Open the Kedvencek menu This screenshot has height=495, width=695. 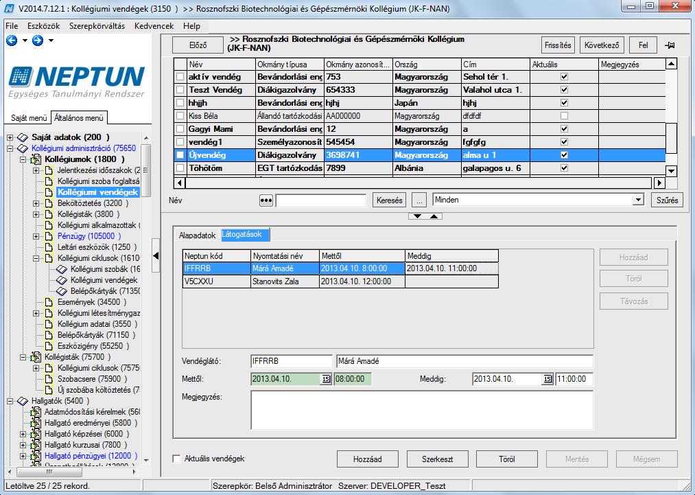tap(154, 26)
